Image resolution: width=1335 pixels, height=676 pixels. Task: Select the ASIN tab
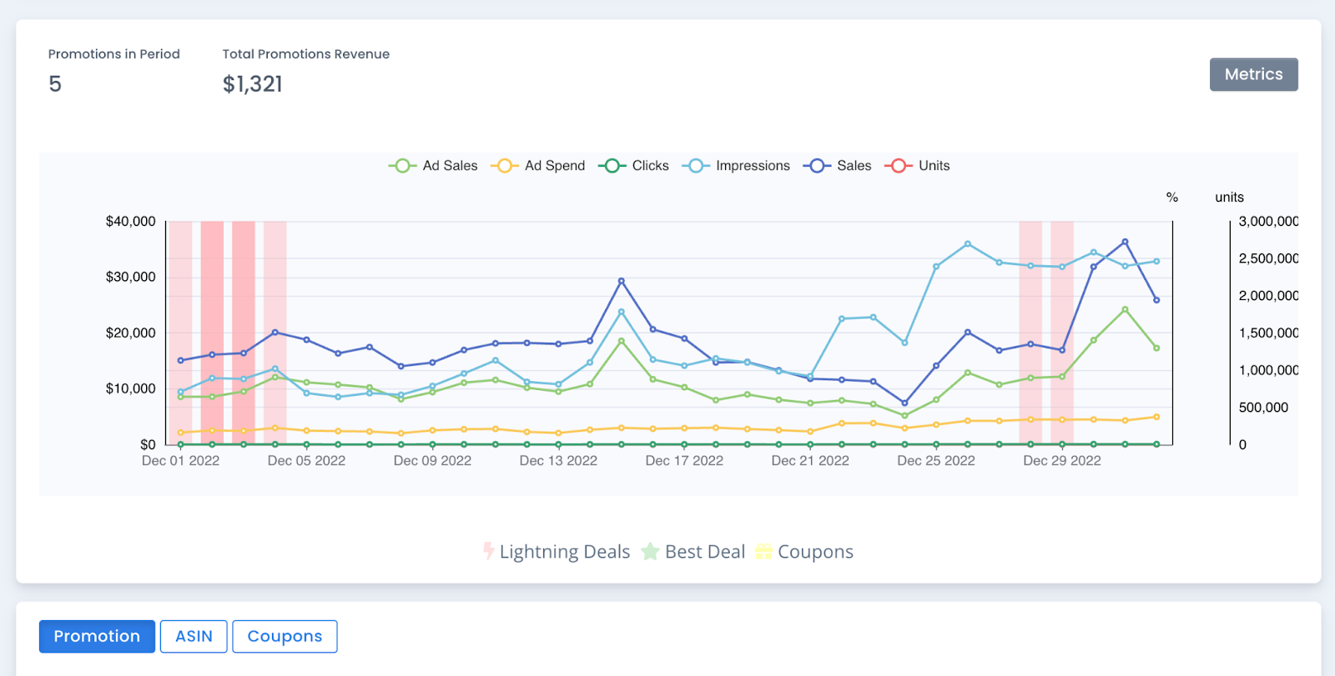(194, 636)
